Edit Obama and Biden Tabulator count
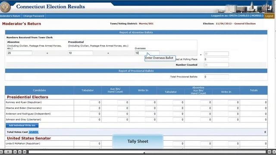 click(95, 108)
